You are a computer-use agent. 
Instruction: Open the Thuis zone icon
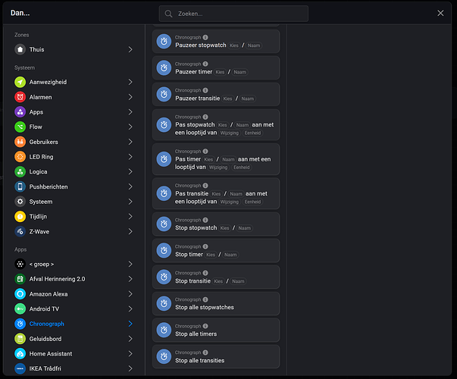point(20,49)
